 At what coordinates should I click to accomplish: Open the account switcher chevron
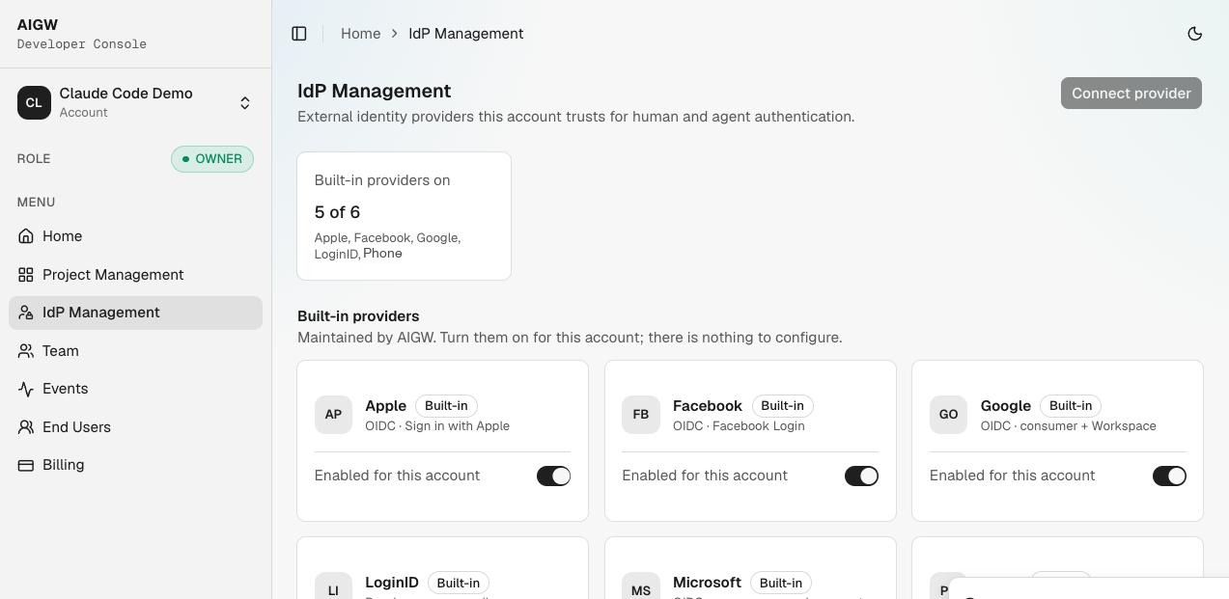(x=245, y=103)
